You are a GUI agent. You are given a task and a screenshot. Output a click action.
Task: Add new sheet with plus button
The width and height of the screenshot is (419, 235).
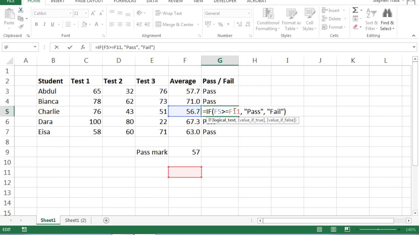pos(106,220)
